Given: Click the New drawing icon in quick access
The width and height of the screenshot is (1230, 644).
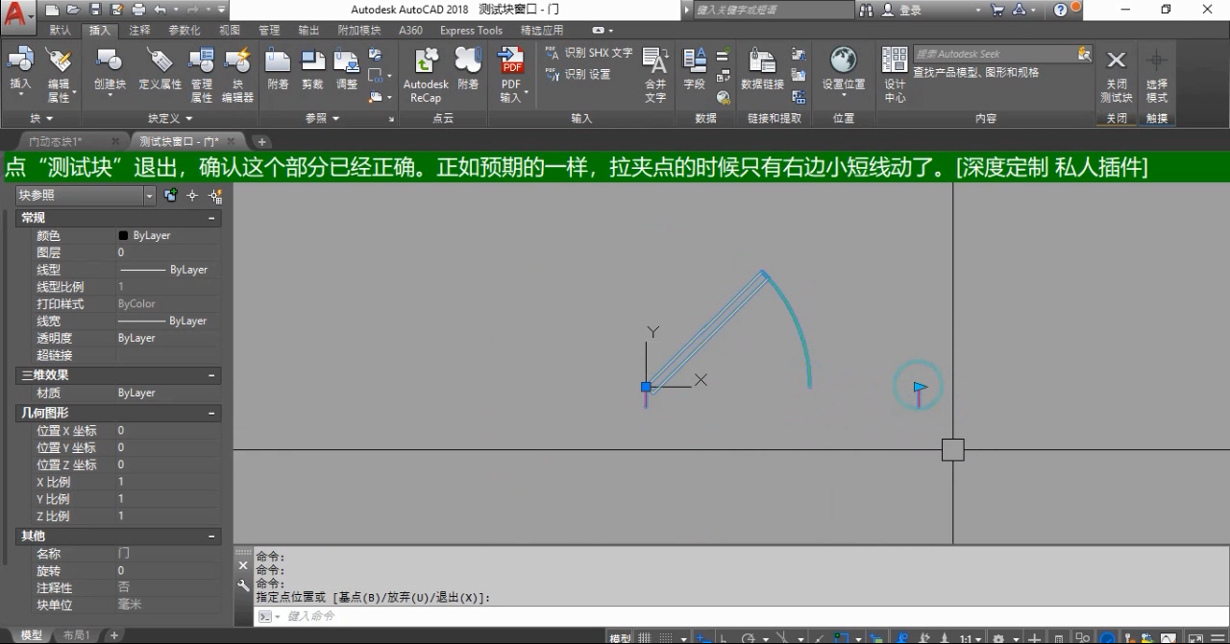Looking at the screenshot, I should (53, 10).
